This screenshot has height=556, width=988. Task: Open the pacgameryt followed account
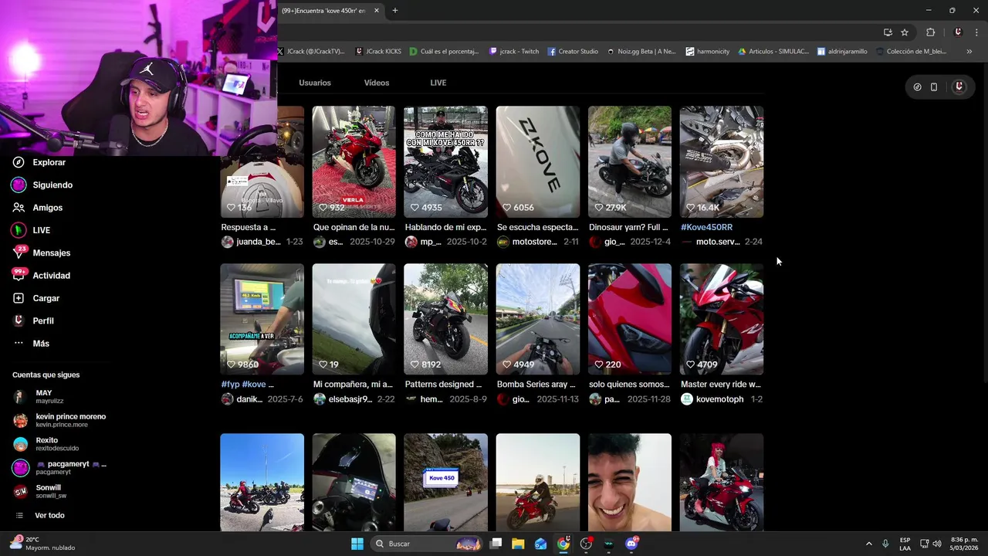click(x=59, y=467)
